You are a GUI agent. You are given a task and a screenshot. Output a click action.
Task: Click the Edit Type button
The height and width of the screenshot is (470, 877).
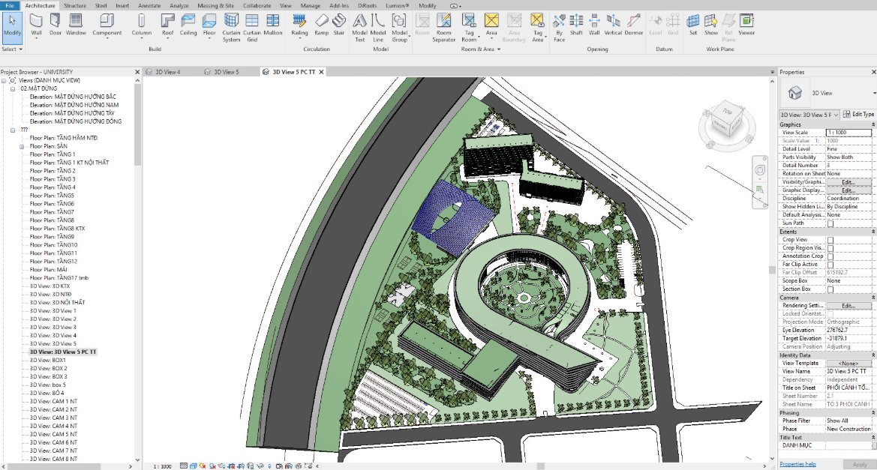858,114
